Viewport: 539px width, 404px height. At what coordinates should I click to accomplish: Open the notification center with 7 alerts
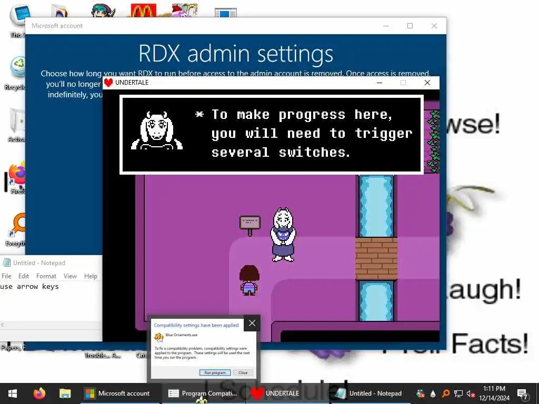(x=523, y=393)
